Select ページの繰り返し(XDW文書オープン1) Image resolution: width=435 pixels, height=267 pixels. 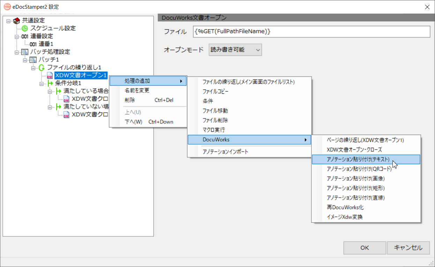click(366, 140)
